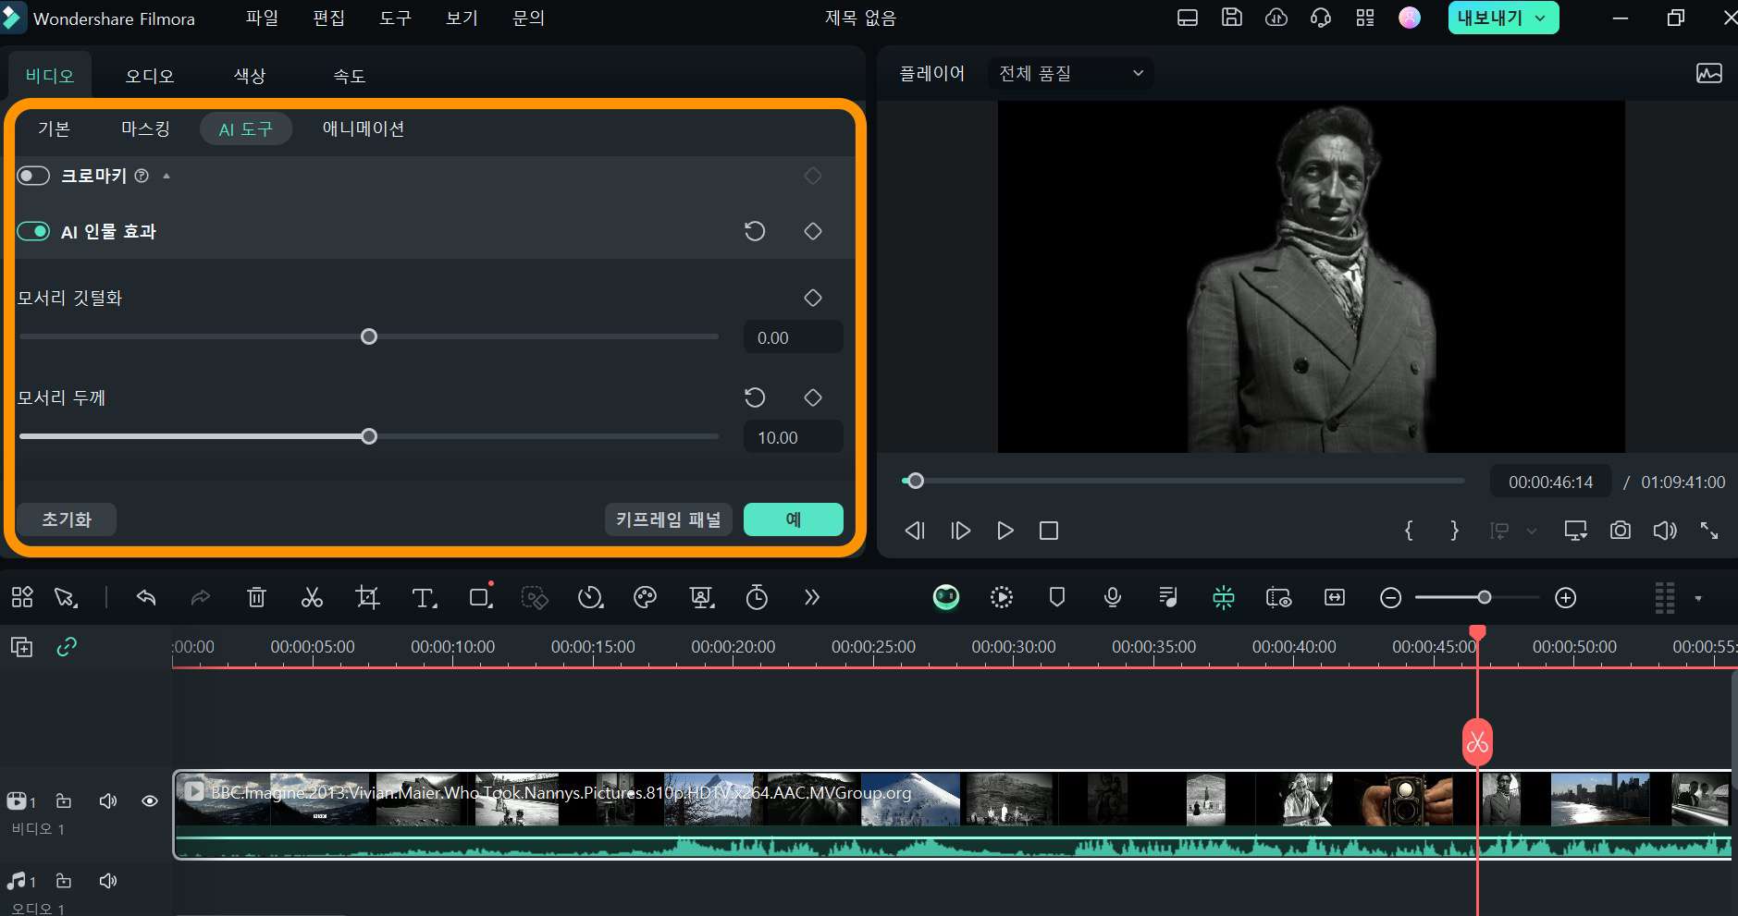
Task: Open the display output monitor dropdown
Action: 1575,531
